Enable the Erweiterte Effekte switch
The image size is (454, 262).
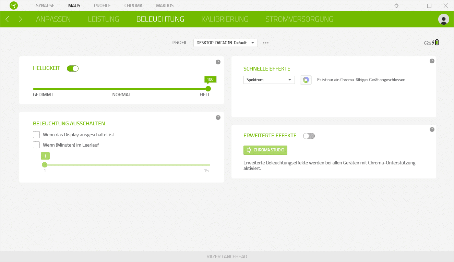pyautogui.click(x=309, y=136)
